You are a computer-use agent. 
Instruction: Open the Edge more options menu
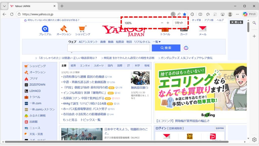point(238,14)
